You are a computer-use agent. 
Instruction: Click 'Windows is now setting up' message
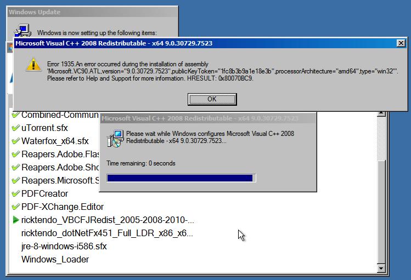click(x=97, y=33)
